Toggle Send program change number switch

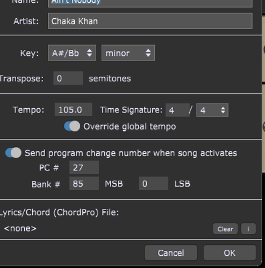tap(13, 153)
